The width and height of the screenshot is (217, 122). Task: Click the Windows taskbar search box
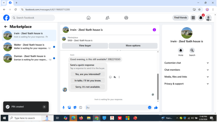[x=31, y=118]
